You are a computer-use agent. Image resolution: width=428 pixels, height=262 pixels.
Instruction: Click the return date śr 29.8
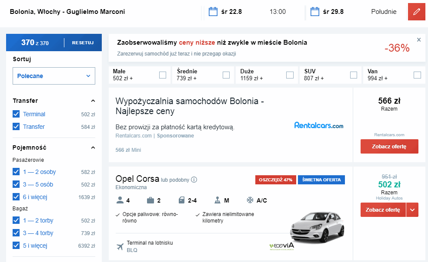pyautogui.click(x=333, y=12)
